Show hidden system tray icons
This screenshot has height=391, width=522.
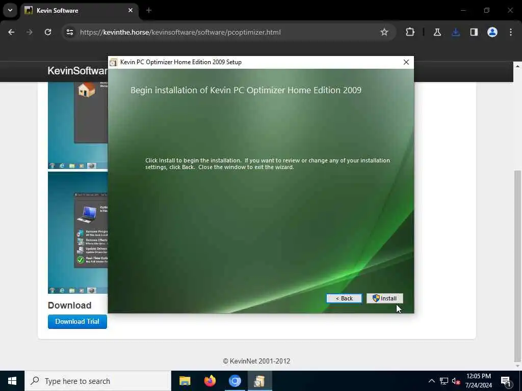point(431,381)
